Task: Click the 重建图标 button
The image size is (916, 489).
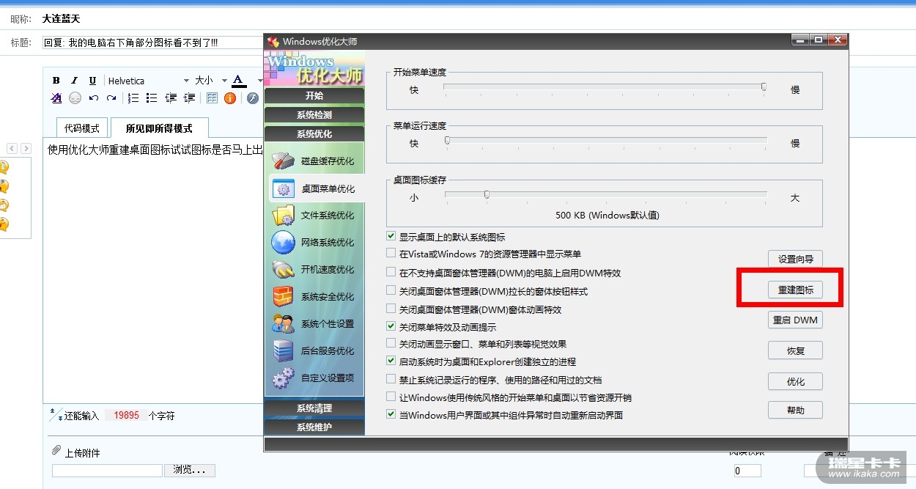Action: pos(795,290)
